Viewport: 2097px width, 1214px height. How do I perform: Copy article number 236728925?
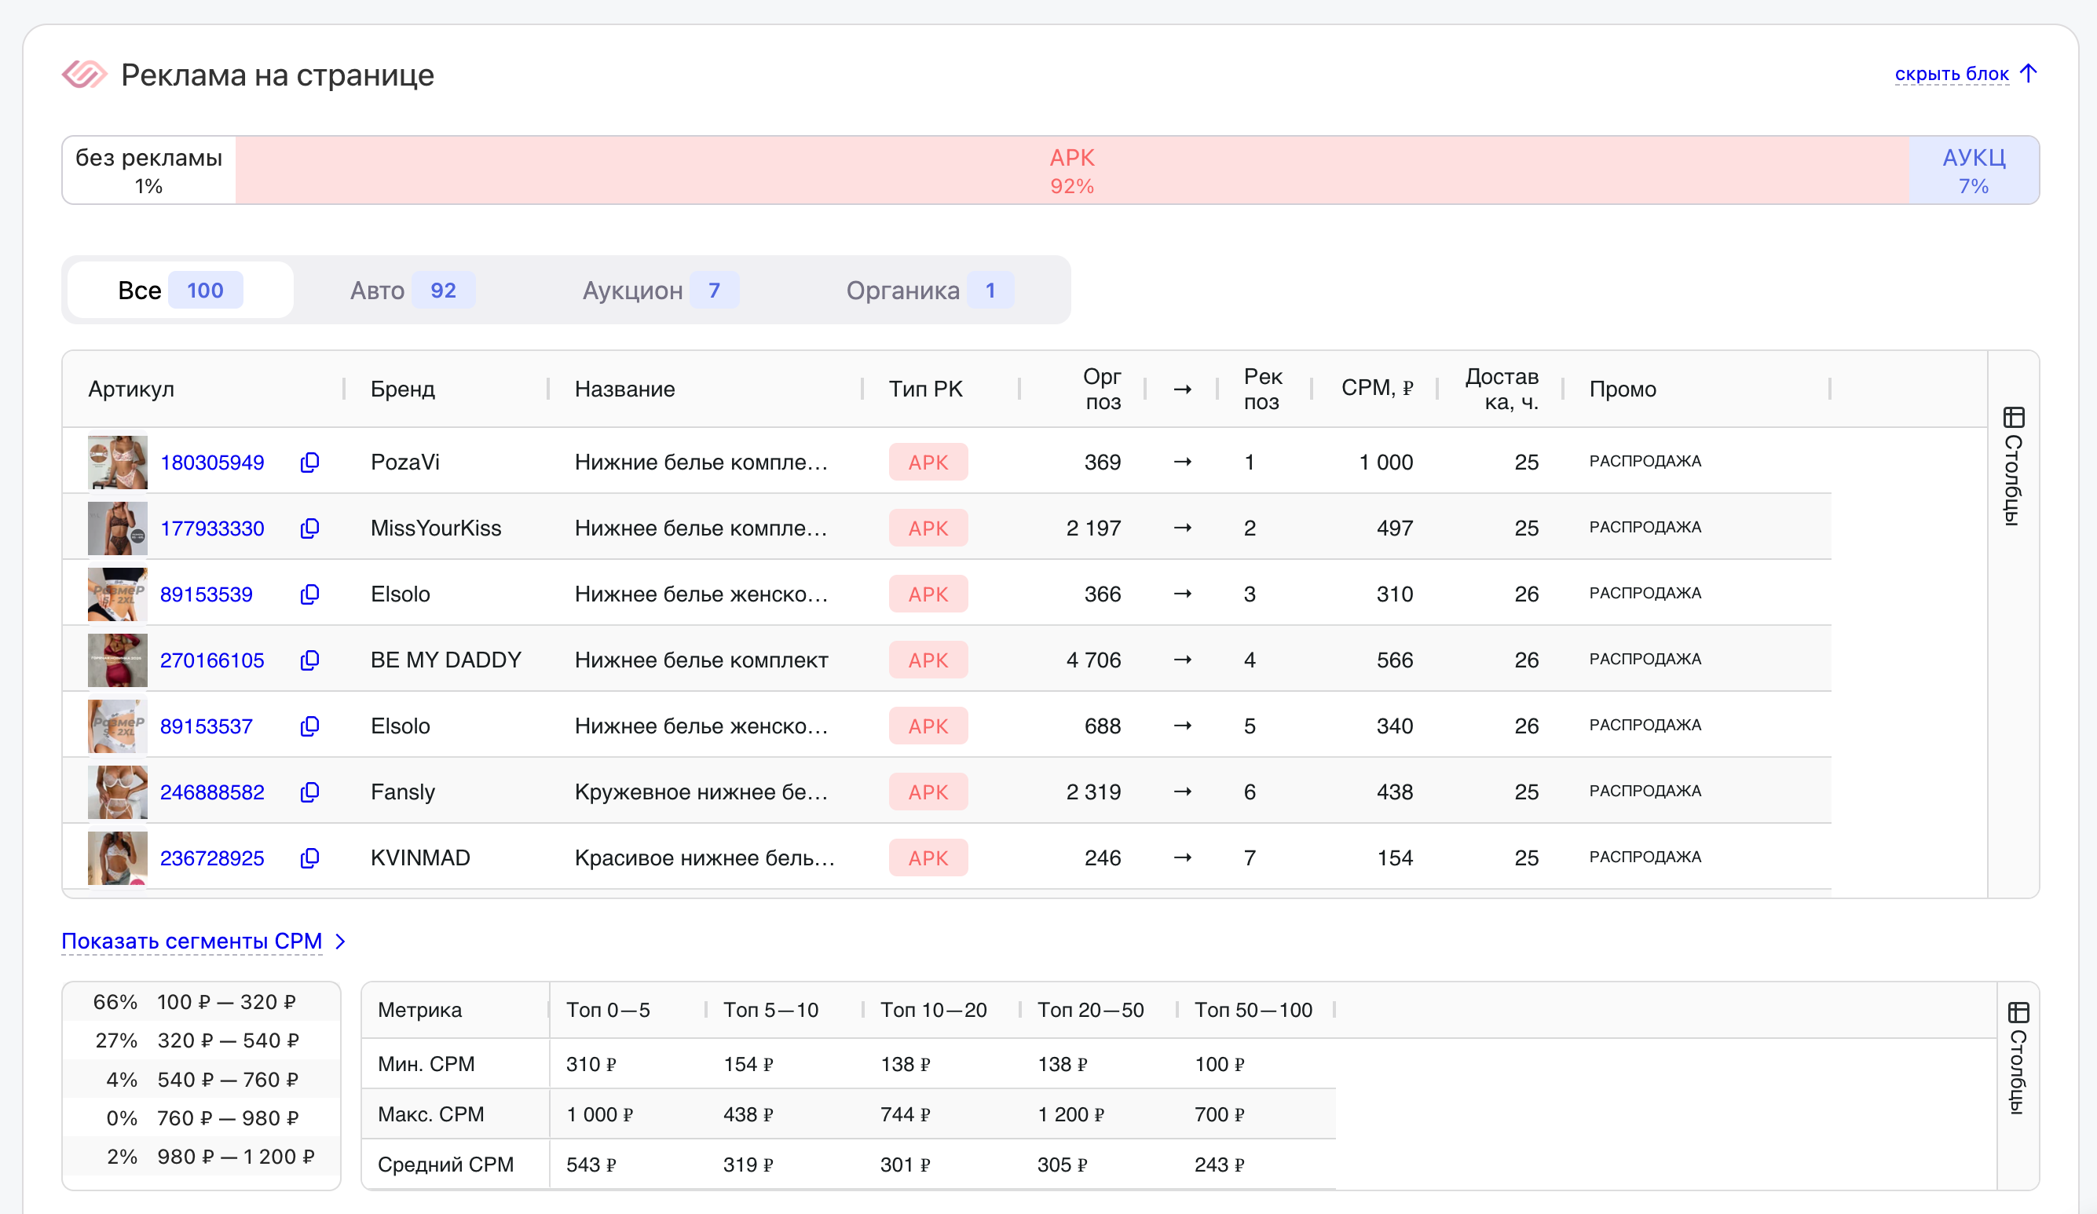pyautogui.click(x=309, y=857)
